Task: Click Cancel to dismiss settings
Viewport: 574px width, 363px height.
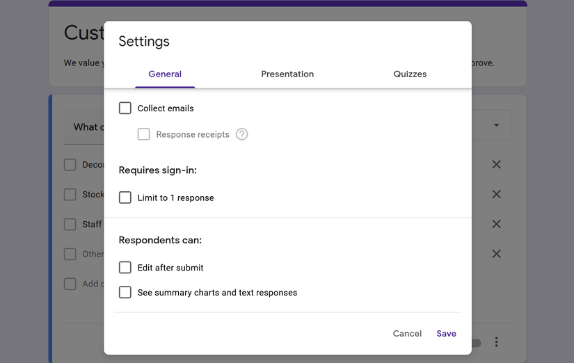Action: [x=407, y=334]
